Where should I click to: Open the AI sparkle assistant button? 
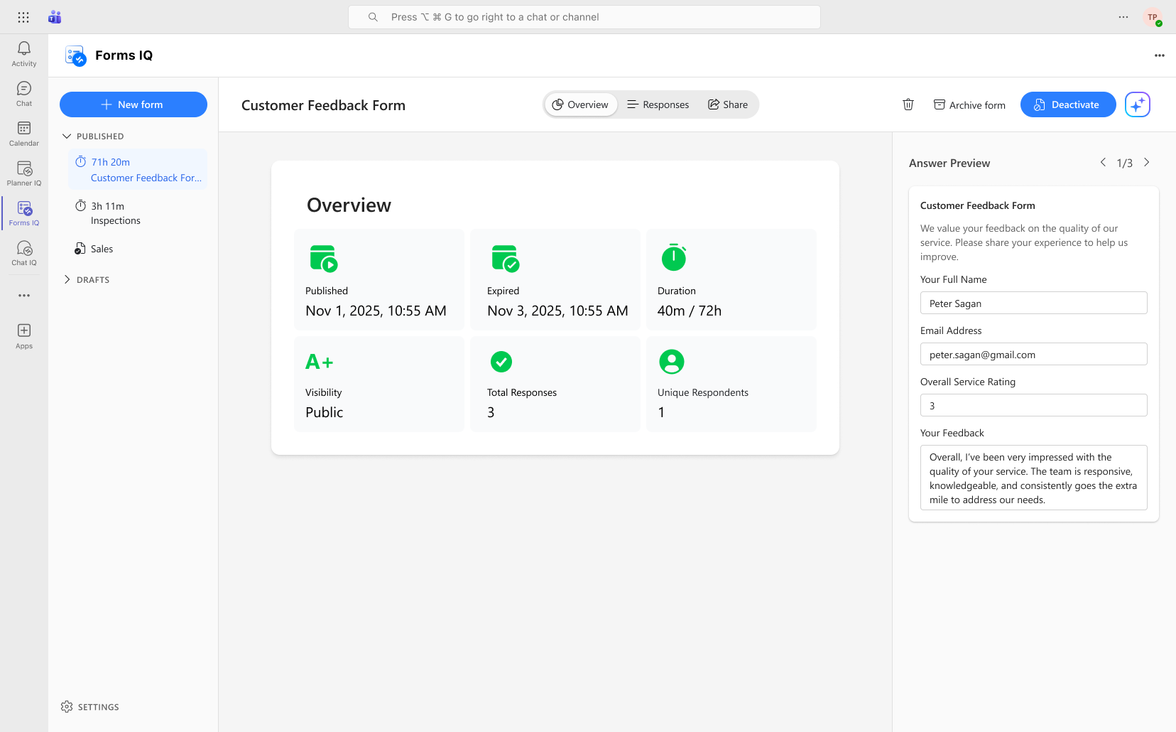1138,104
